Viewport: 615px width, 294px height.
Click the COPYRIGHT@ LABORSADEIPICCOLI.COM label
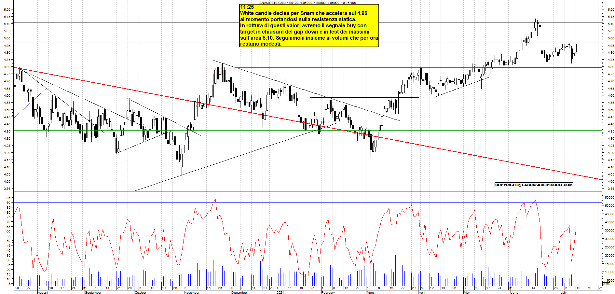[x=534, y=185]
